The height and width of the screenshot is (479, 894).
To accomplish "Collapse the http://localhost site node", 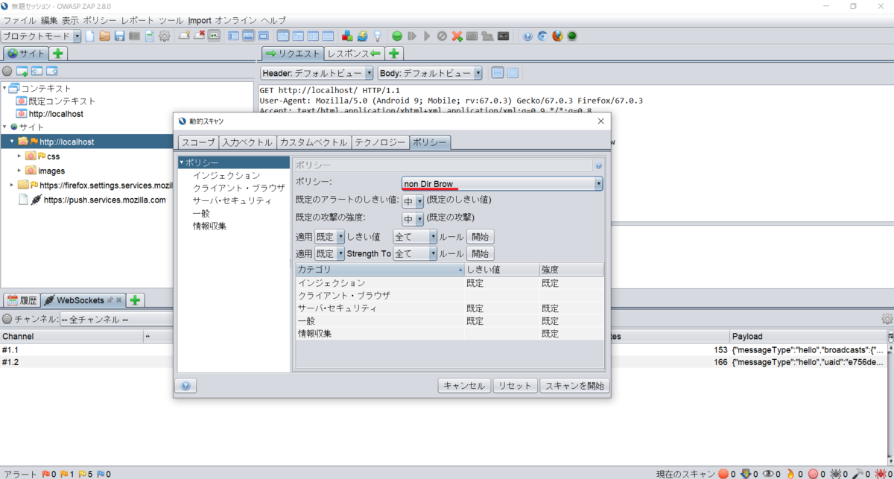I will tap(12, 142).
